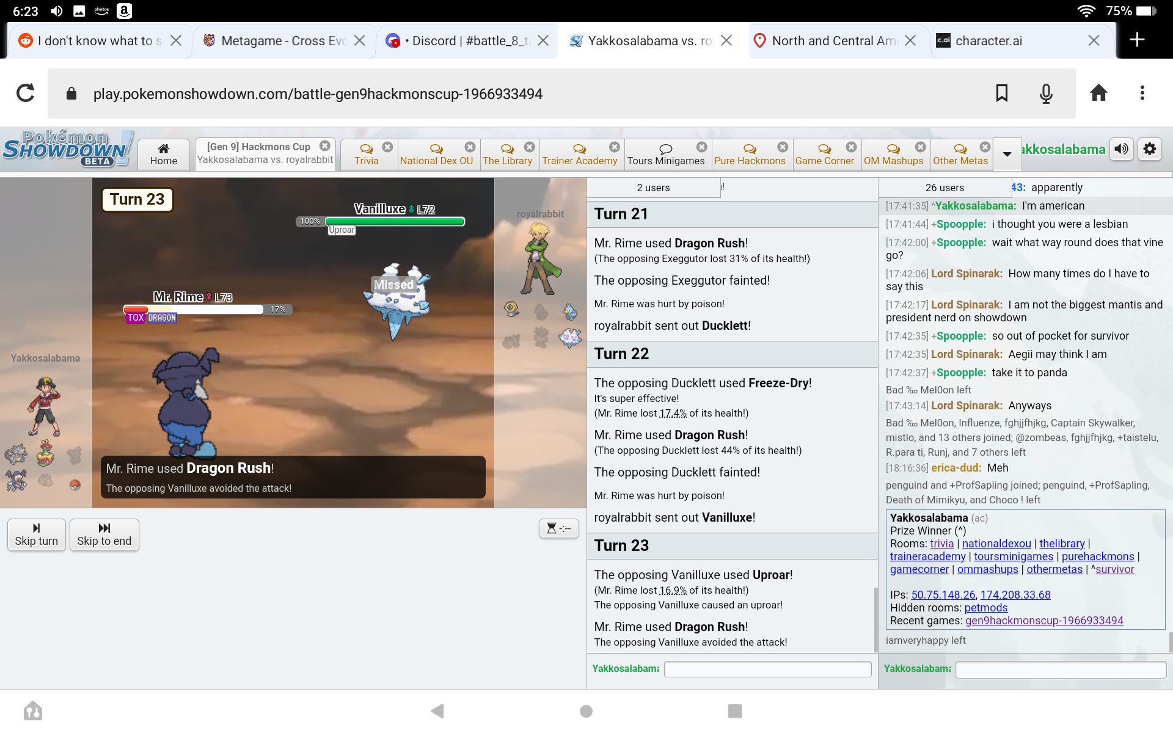
Task: Close the character.ai browser tab
Action: [x=1094, y=40]
